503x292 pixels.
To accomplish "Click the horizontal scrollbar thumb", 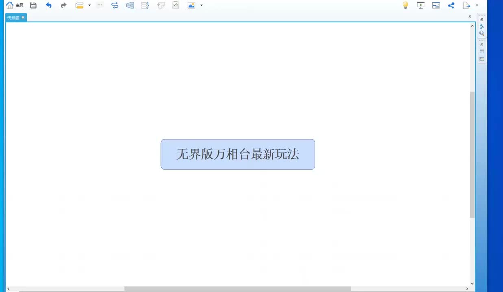I will [238, 289].
